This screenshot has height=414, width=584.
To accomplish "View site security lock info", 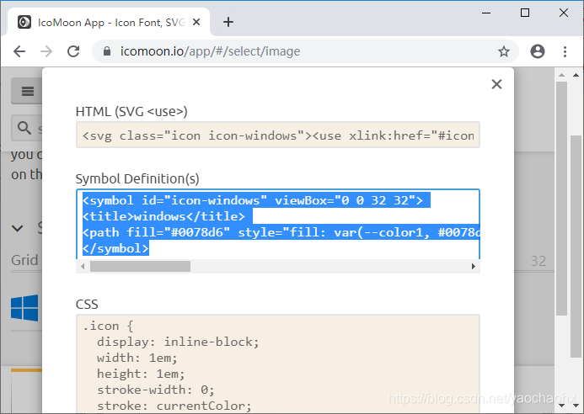I will pyautogui.click(x=107, y=51).
